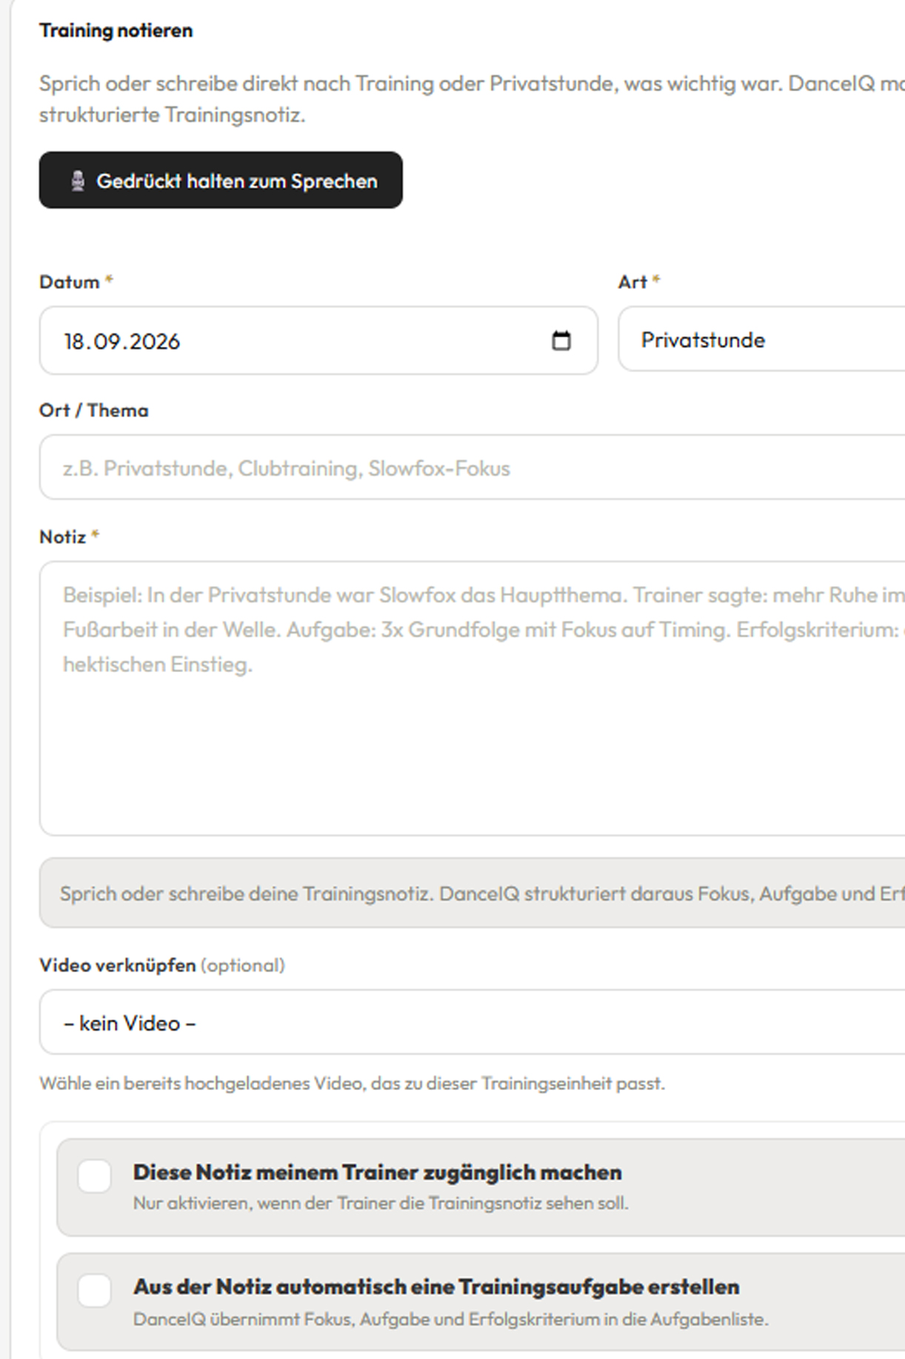The width and height of the screenshot is (905, 1359).
Task: Open the Art dropdown set to Privatstunde
Action: 761,339
